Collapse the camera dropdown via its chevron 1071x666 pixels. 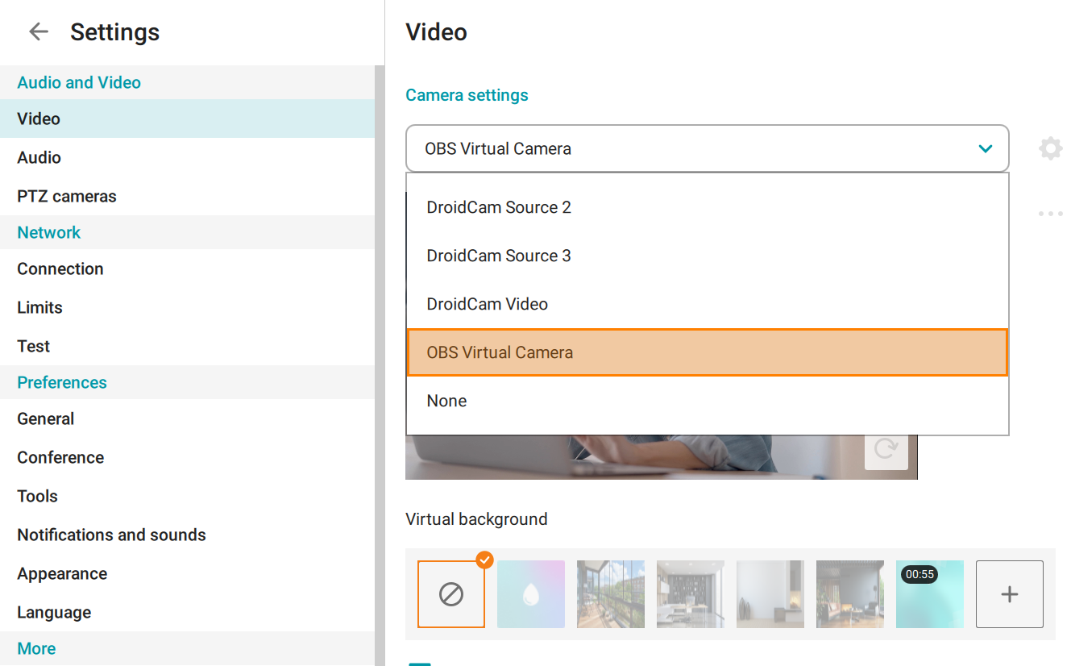985,148
